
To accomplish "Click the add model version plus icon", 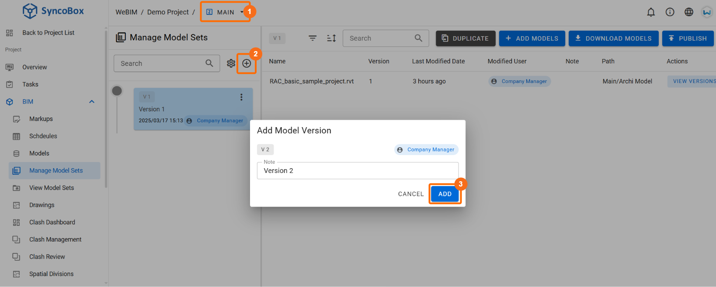I will pyautogui.click(x=247, y=64).
